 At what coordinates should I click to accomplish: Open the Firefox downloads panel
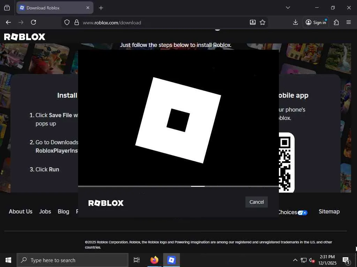pos(296,22)
